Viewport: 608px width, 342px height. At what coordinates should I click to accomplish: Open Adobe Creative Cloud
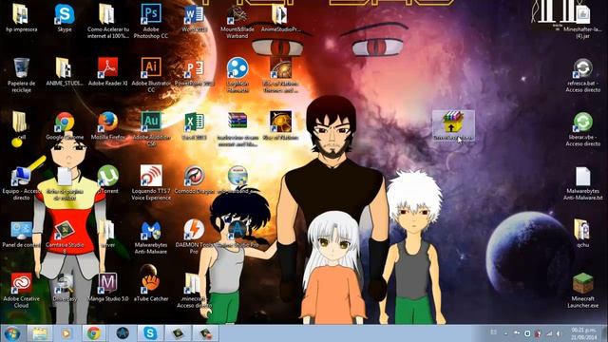tap(21, 291)
